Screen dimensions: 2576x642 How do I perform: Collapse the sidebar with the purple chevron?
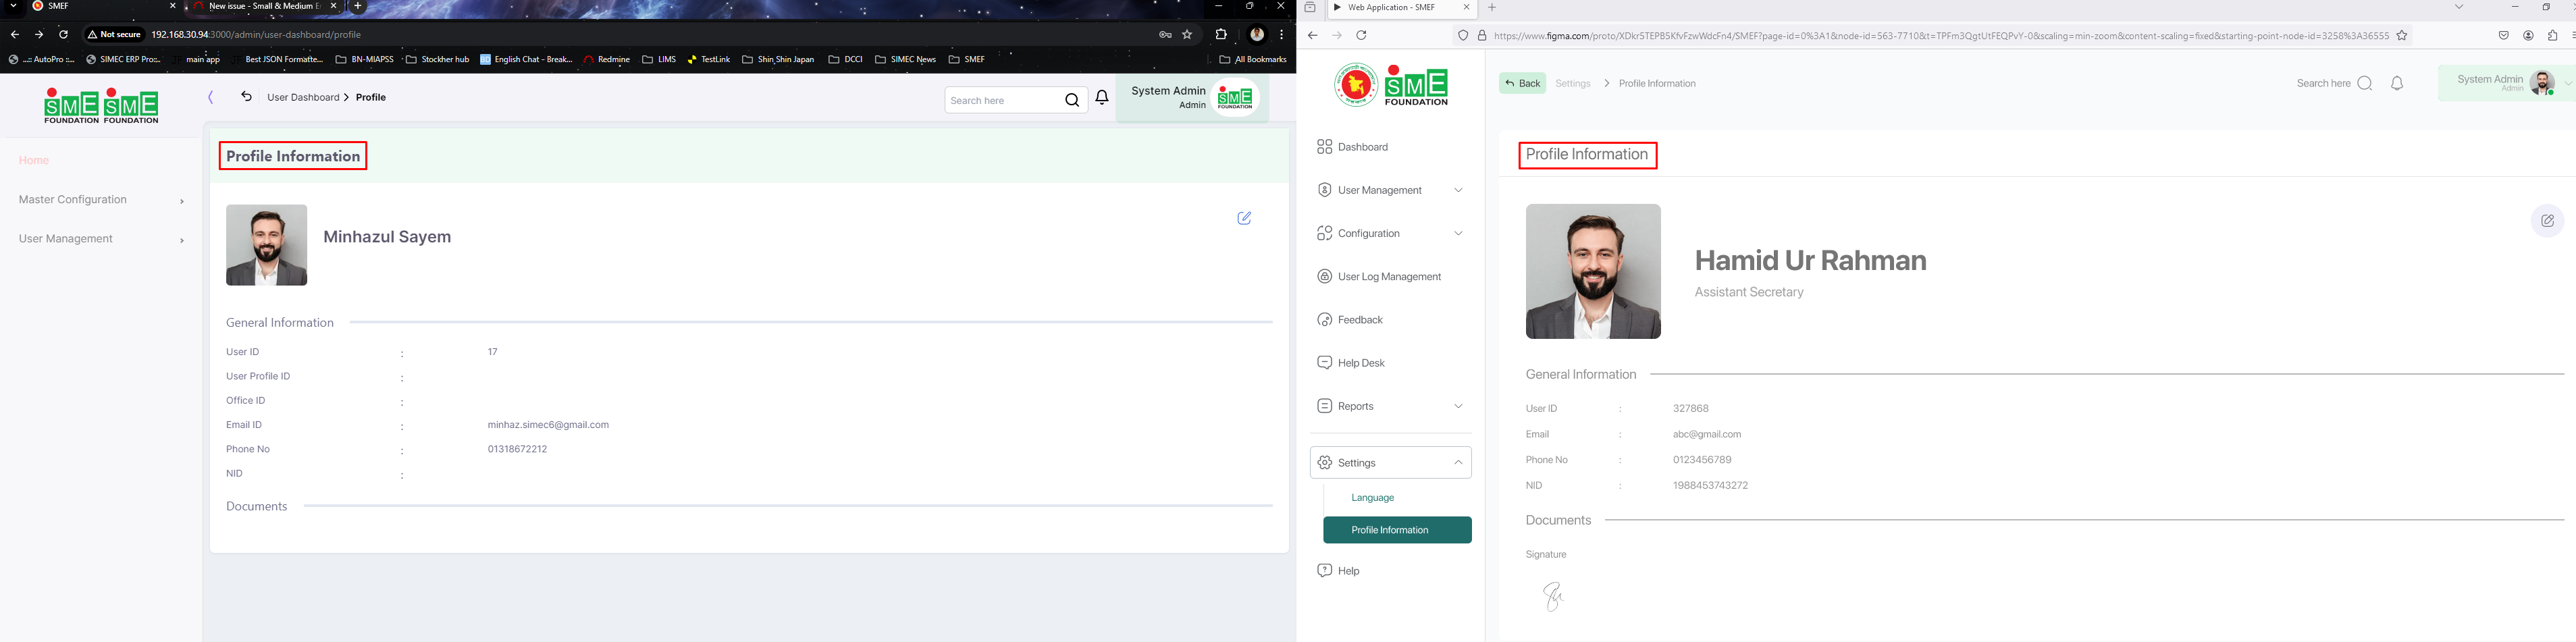point(211,97)
